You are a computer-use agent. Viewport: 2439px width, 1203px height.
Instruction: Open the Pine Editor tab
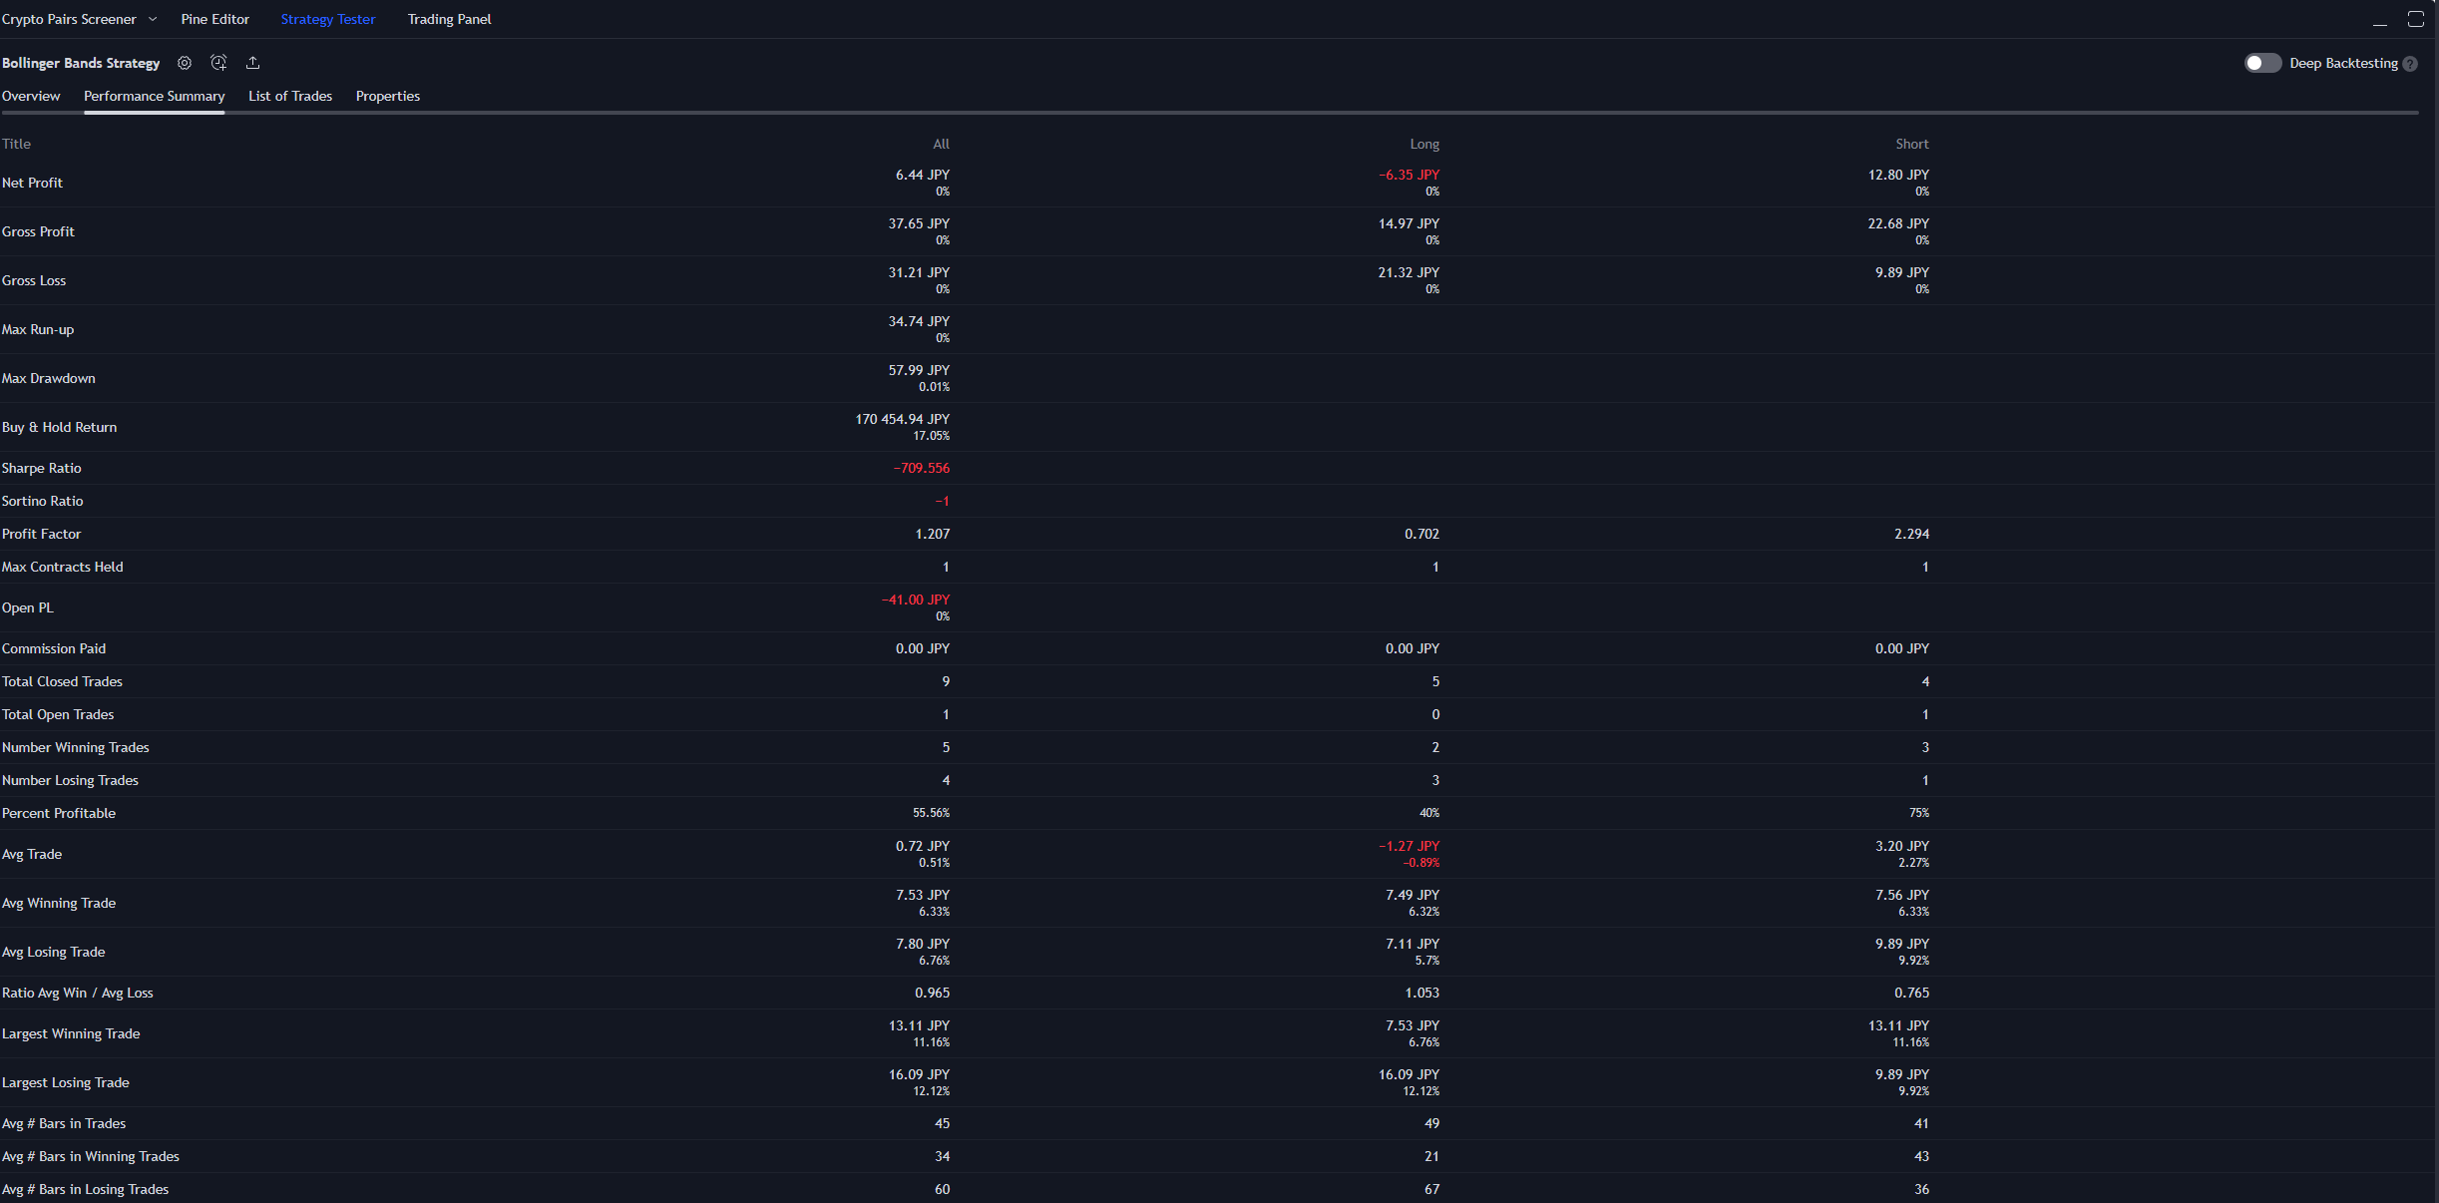coord(214,19)
